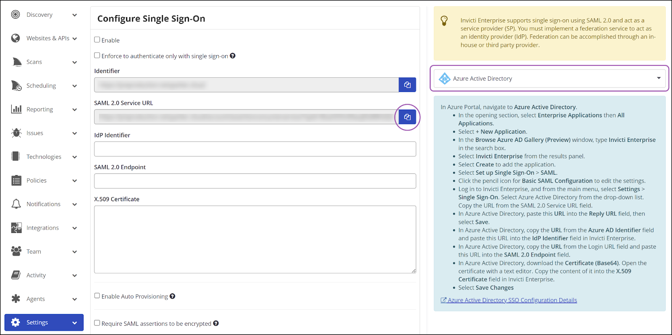Click the blurred SAML 2.0 Service URL field
The image size is (672, 335).
pos(246,117)
